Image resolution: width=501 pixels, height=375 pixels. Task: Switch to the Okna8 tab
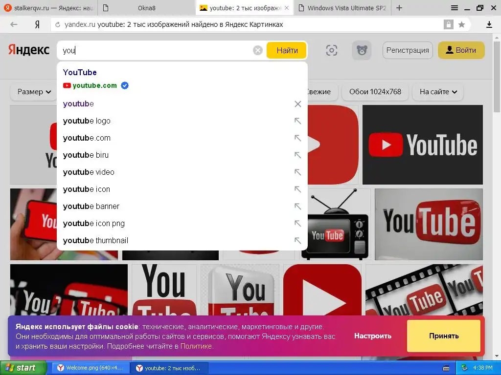pos(147,8)
